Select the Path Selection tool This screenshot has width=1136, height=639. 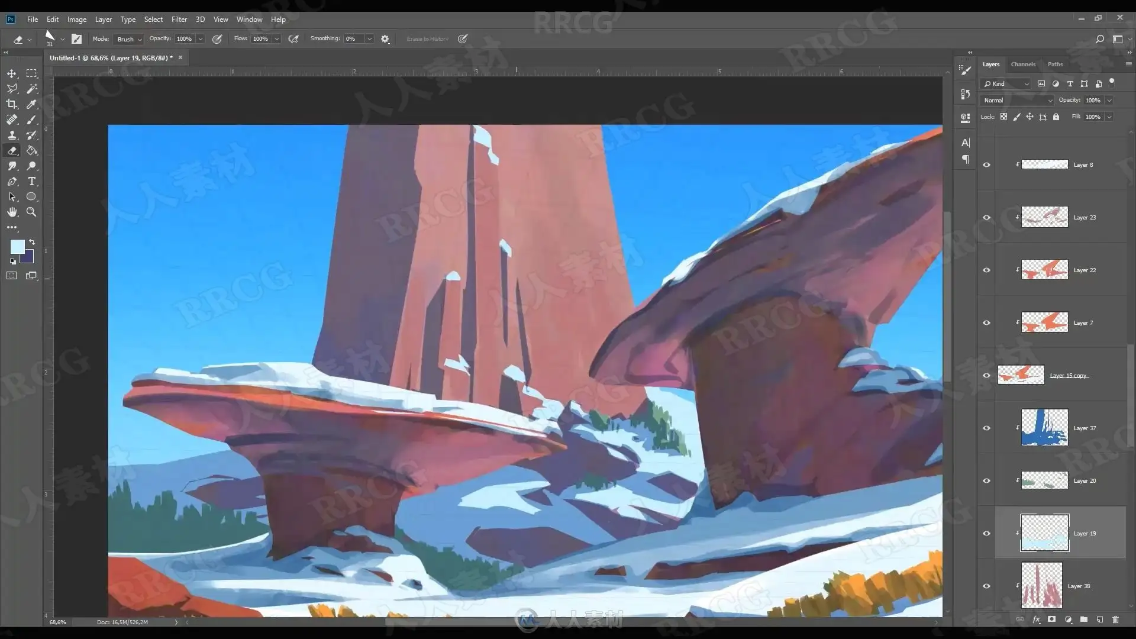click(12, 196)
